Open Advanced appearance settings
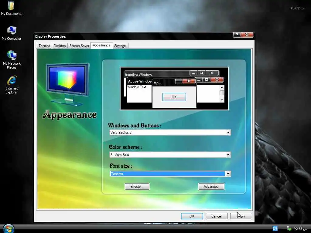Viewport: 311px width, 233px height. 211,187
